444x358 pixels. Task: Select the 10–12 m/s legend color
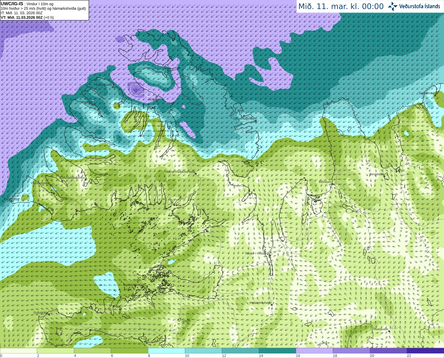(203, 351)
